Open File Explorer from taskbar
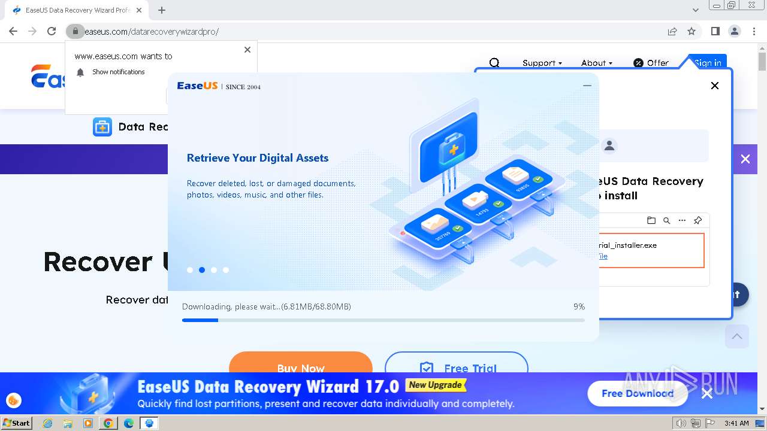Image resolution: width=767 pixels, height=431 pixels. (68, 423)
